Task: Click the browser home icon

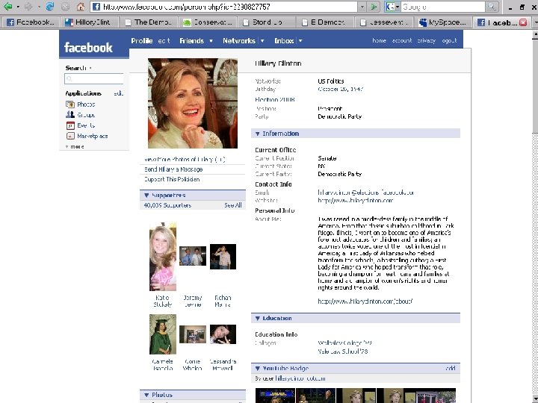Action: pos(81,6)
